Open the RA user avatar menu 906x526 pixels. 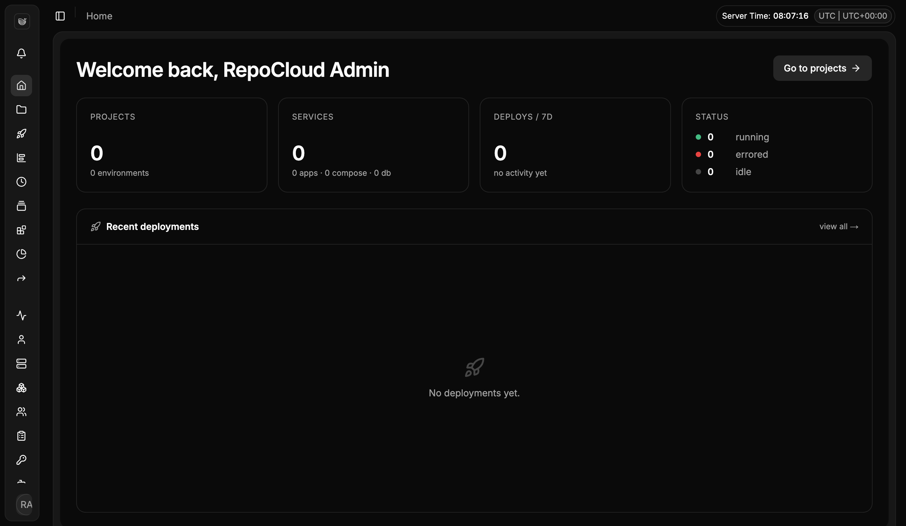[x=24, y=504]
